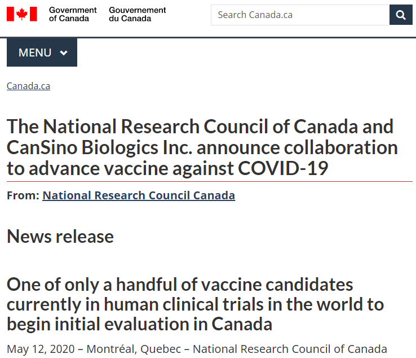
Task: Click Montréal, Quebec in the dateline
Action: pos(134,349)
